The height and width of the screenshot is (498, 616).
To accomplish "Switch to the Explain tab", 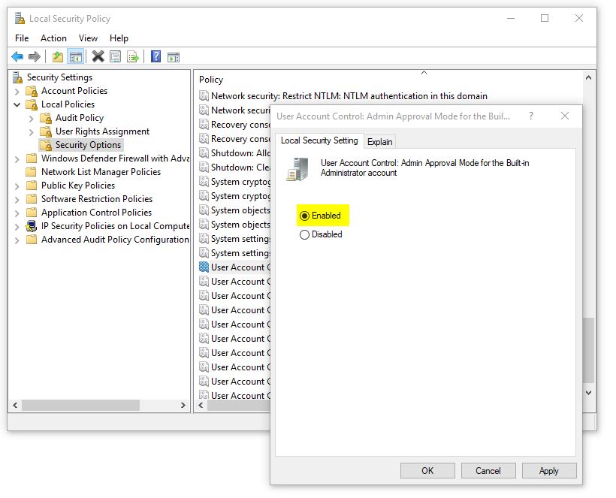I will point(380,141).
